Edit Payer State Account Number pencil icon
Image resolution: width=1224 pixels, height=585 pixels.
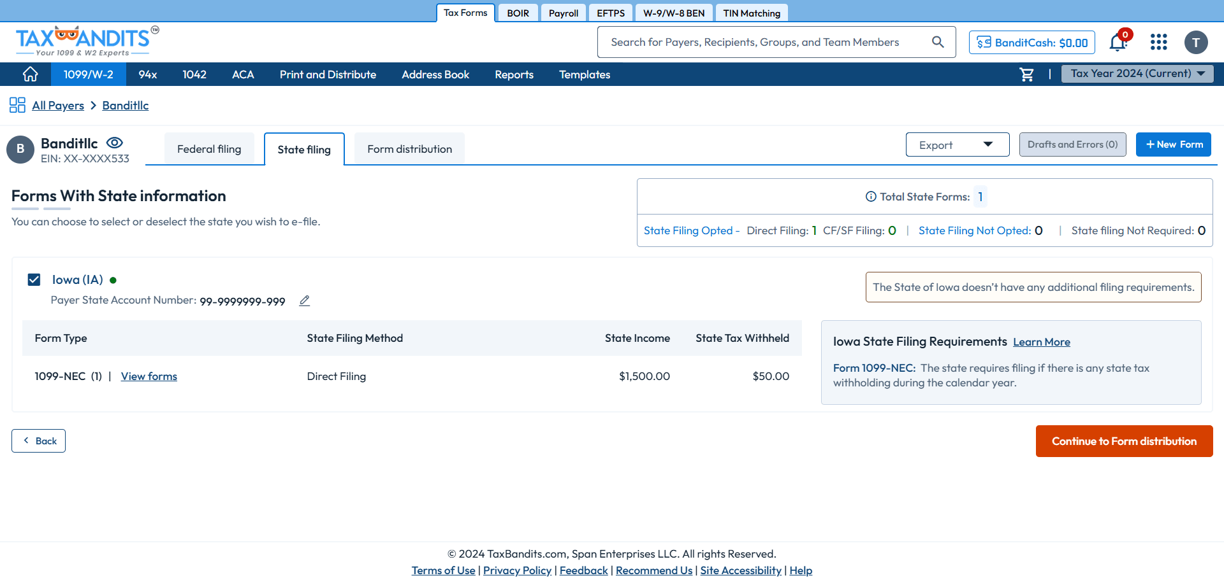pos(305,300)
